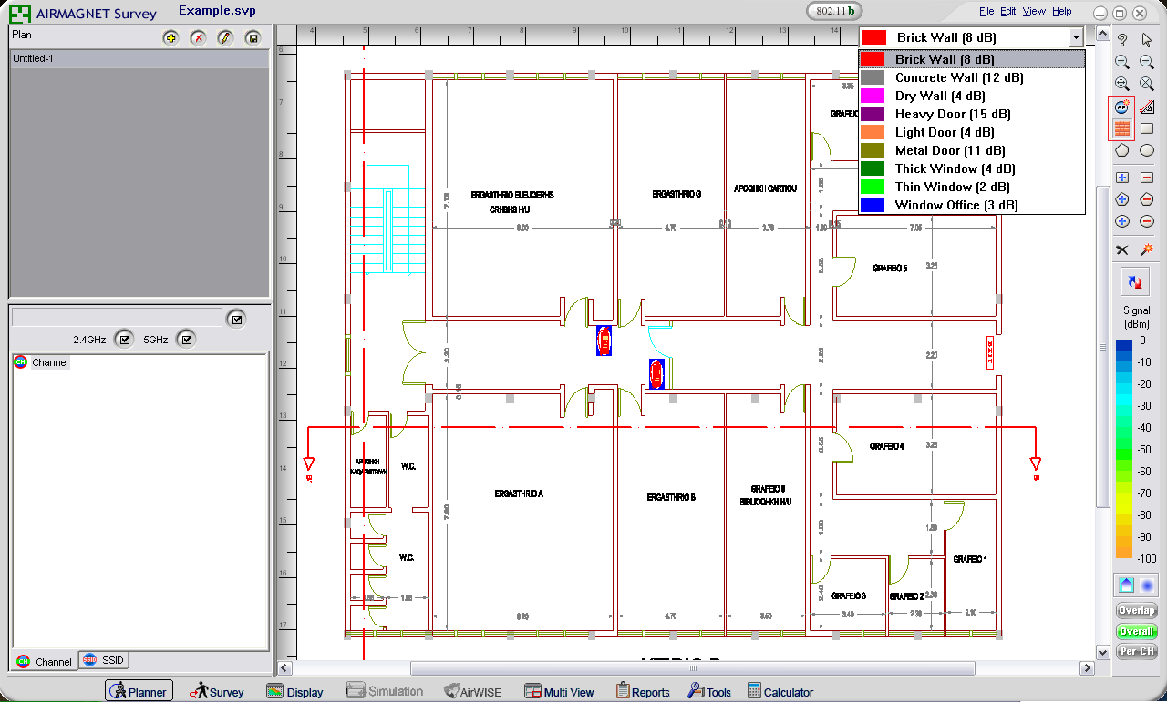Screen dimensions: 1167x702
Task: Choose Thick Window (4 dB) option
Action: click(x=972, y=168)
